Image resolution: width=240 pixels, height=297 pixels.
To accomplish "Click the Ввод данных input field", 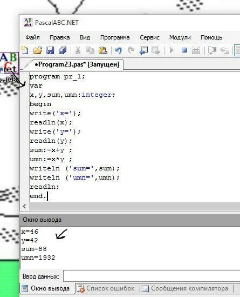I will tap(152, 276).
